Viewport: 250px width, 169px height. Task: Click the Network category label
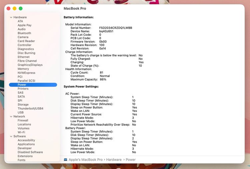19,117
